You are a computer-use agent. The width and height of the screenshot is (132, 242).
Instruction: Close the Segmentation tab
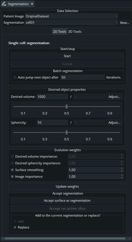point(32,4)
